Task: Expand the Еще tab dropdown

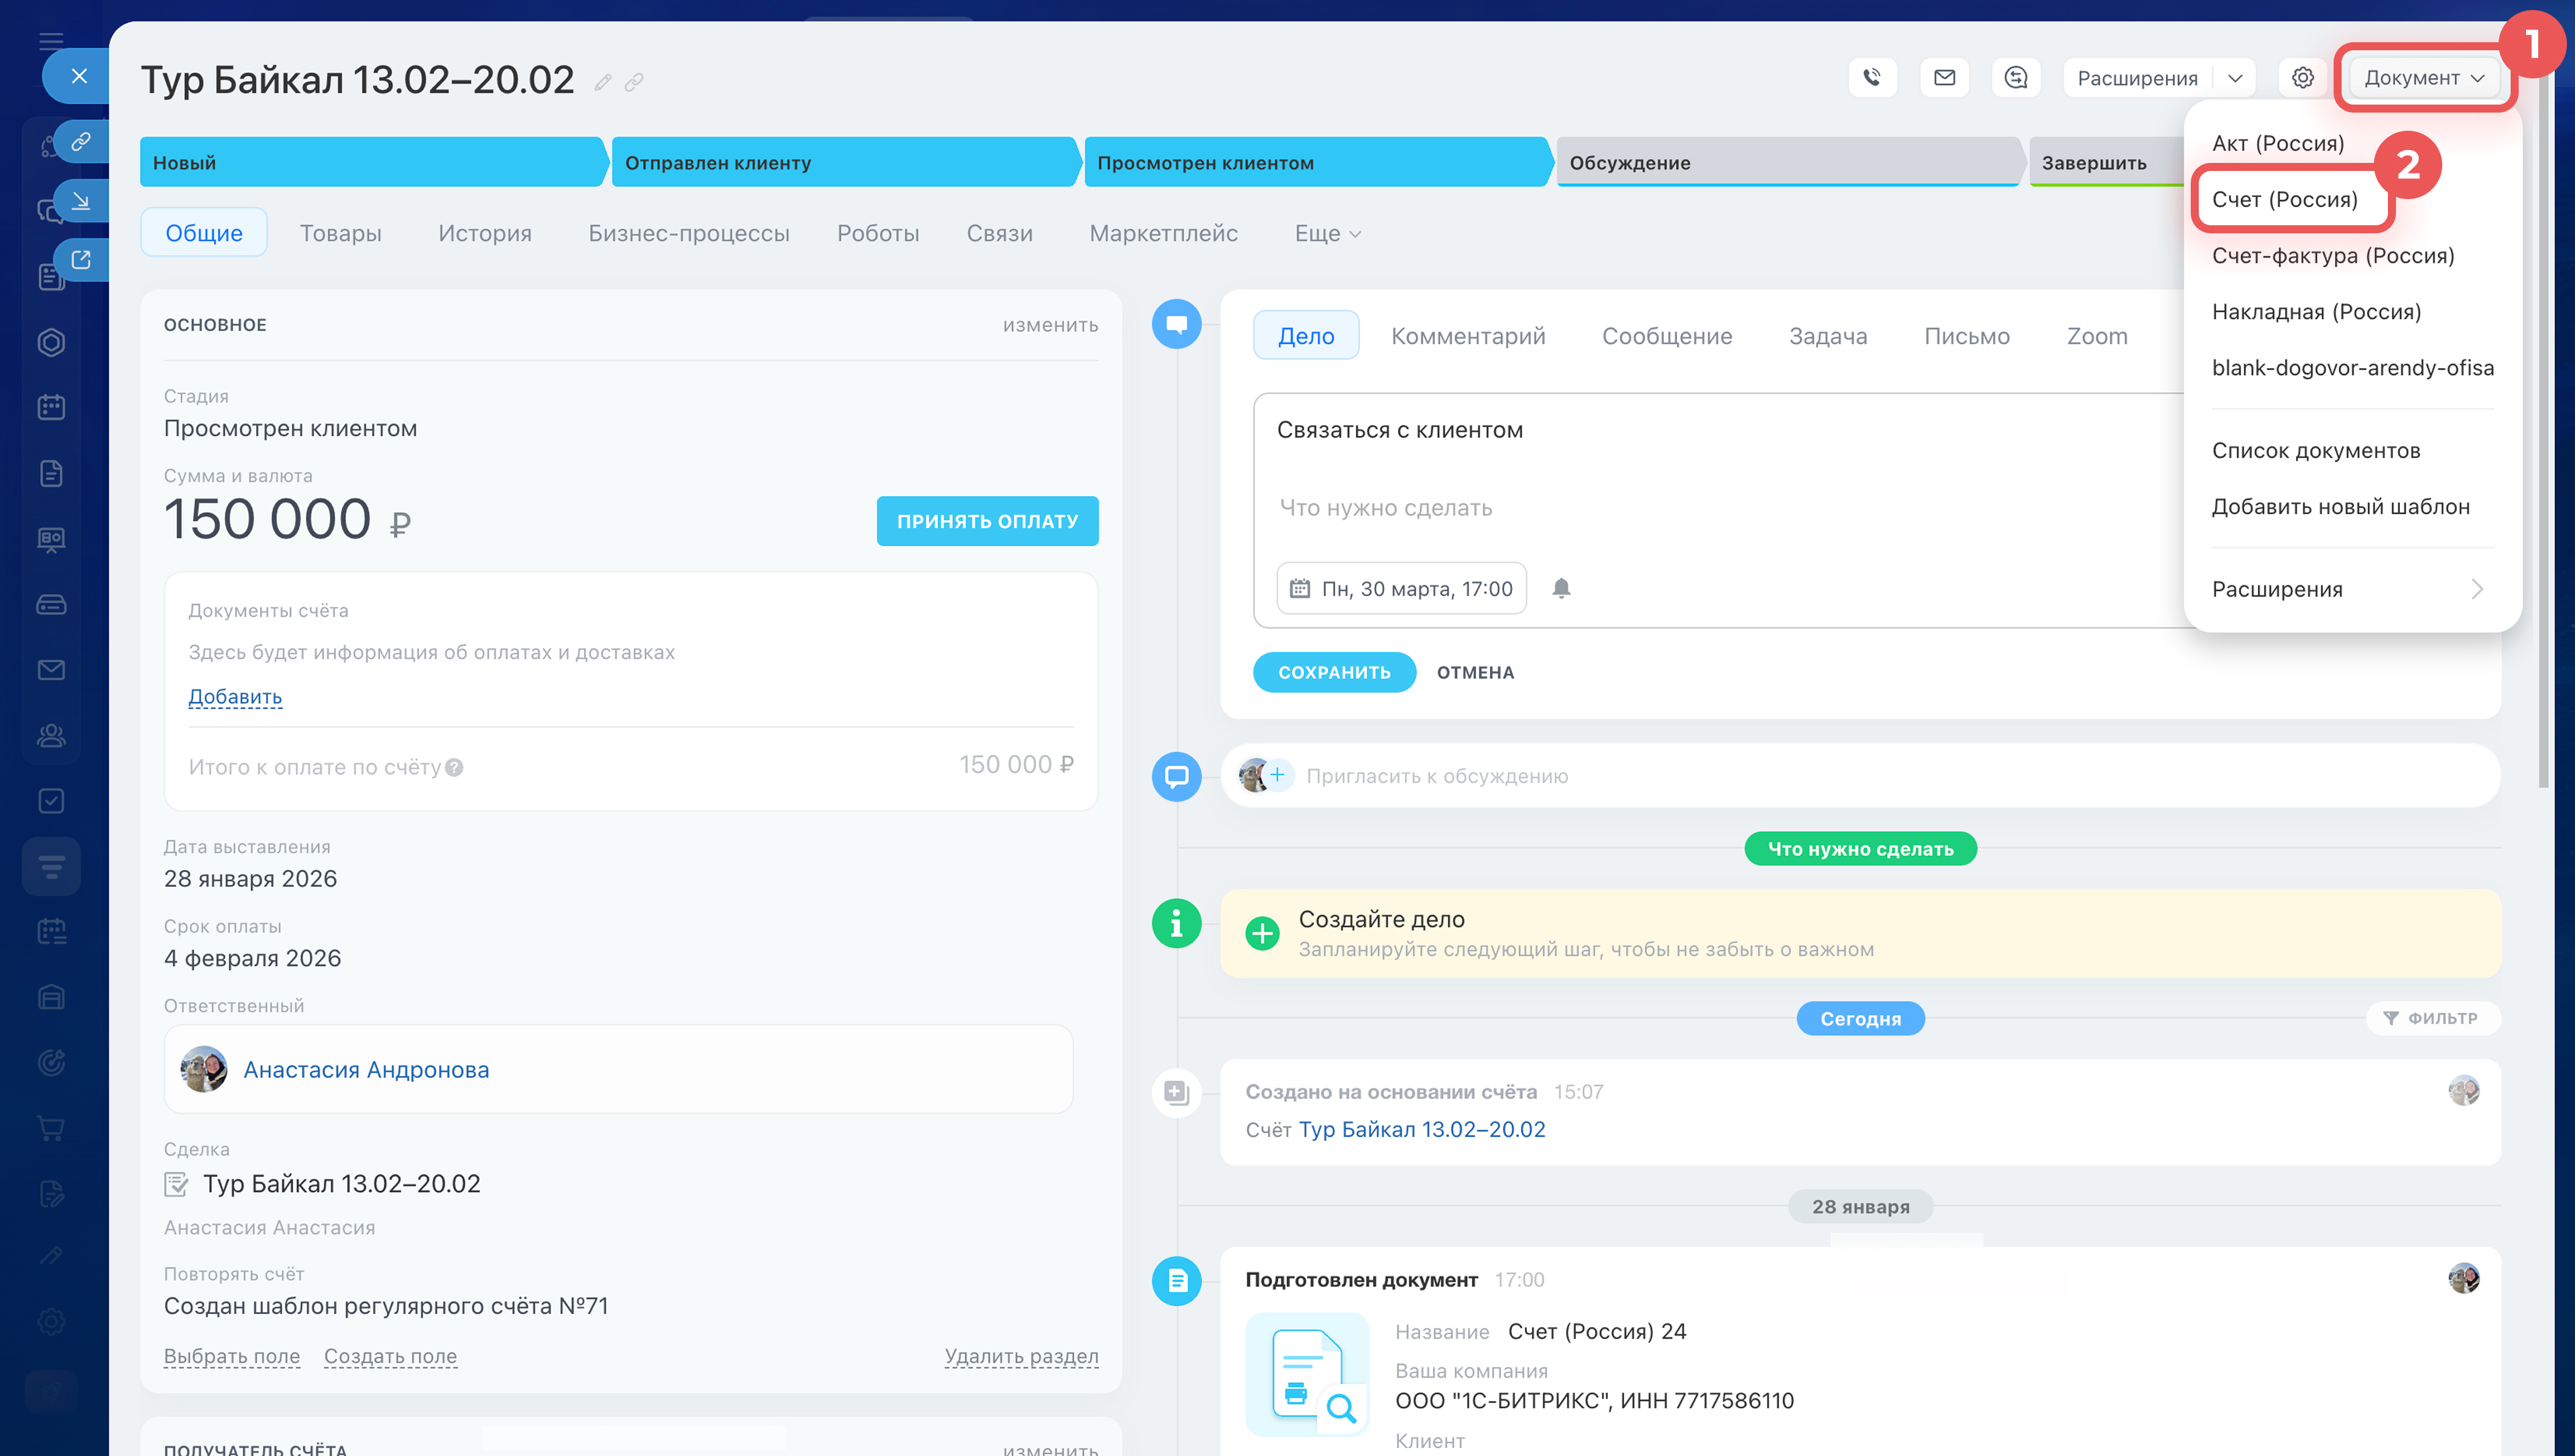Action: tap(1327, 233)
